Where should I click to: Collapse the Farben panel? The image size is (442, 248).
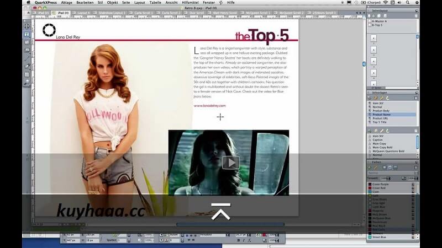pos(369,162)
